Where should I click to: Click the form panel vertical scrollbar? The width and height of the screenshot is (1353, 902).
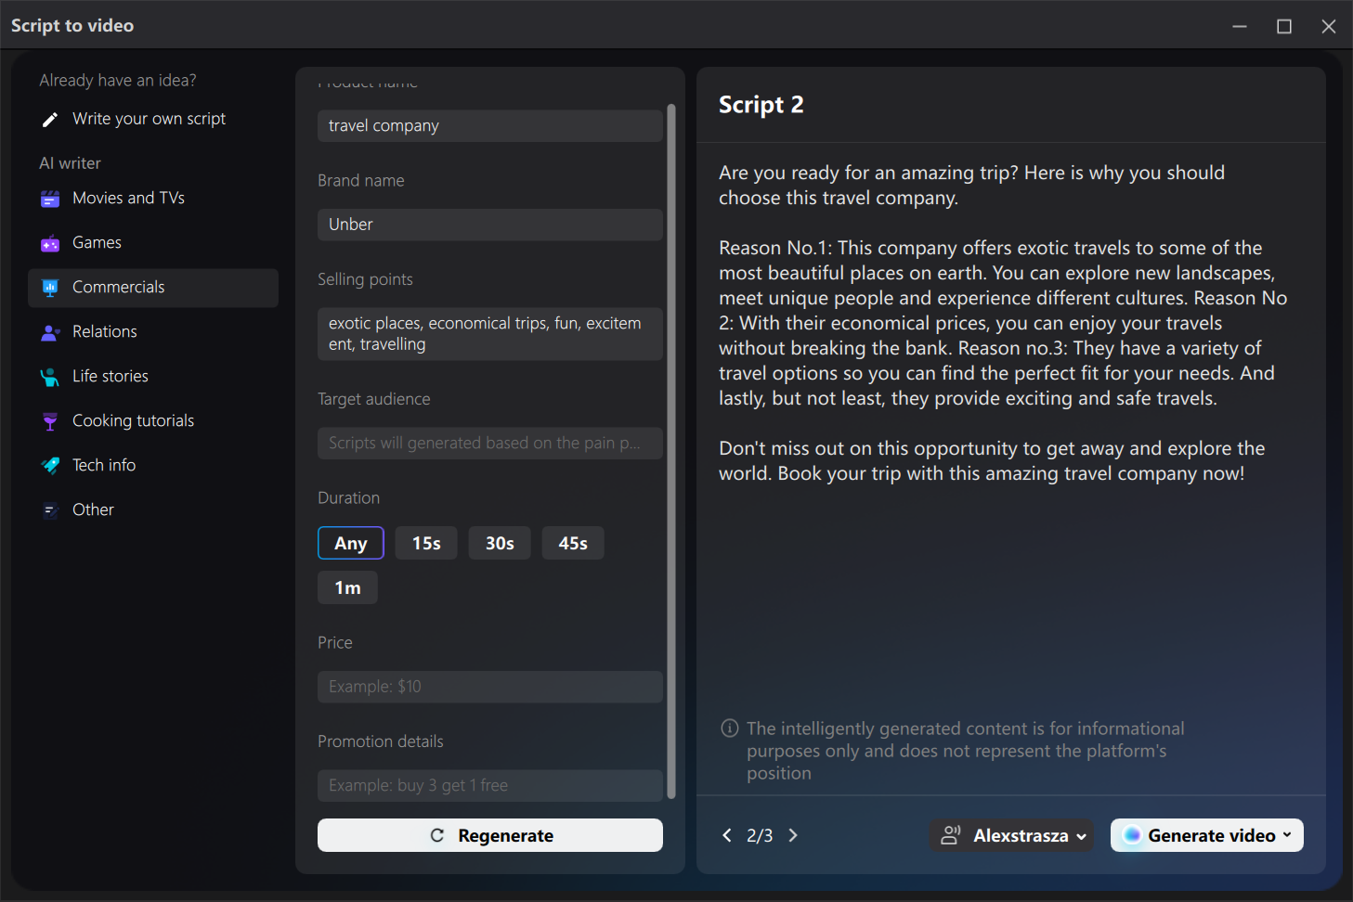pos(671,450)
